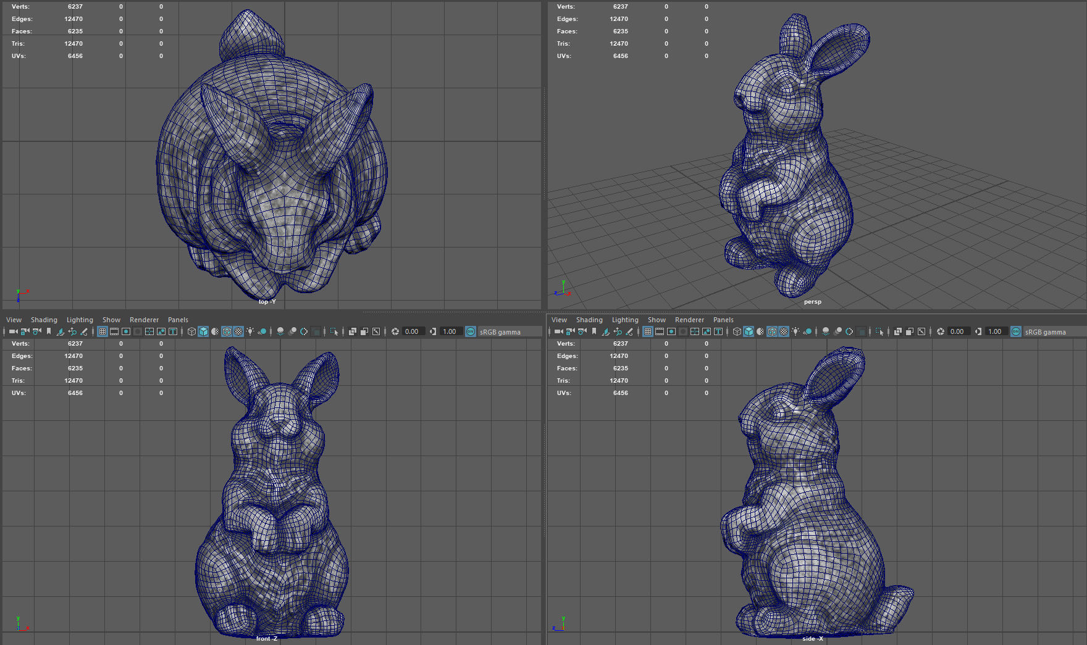Image resolution: width=1087 pixels, height=645 pixels.
Task: Click Image Plane icon in front panel toolbar
Action: (60, 331)
